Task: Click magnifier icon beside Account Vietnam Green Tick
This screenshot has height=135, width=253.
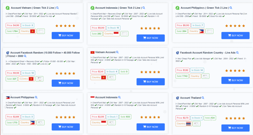Action: (x=58, y=8)
